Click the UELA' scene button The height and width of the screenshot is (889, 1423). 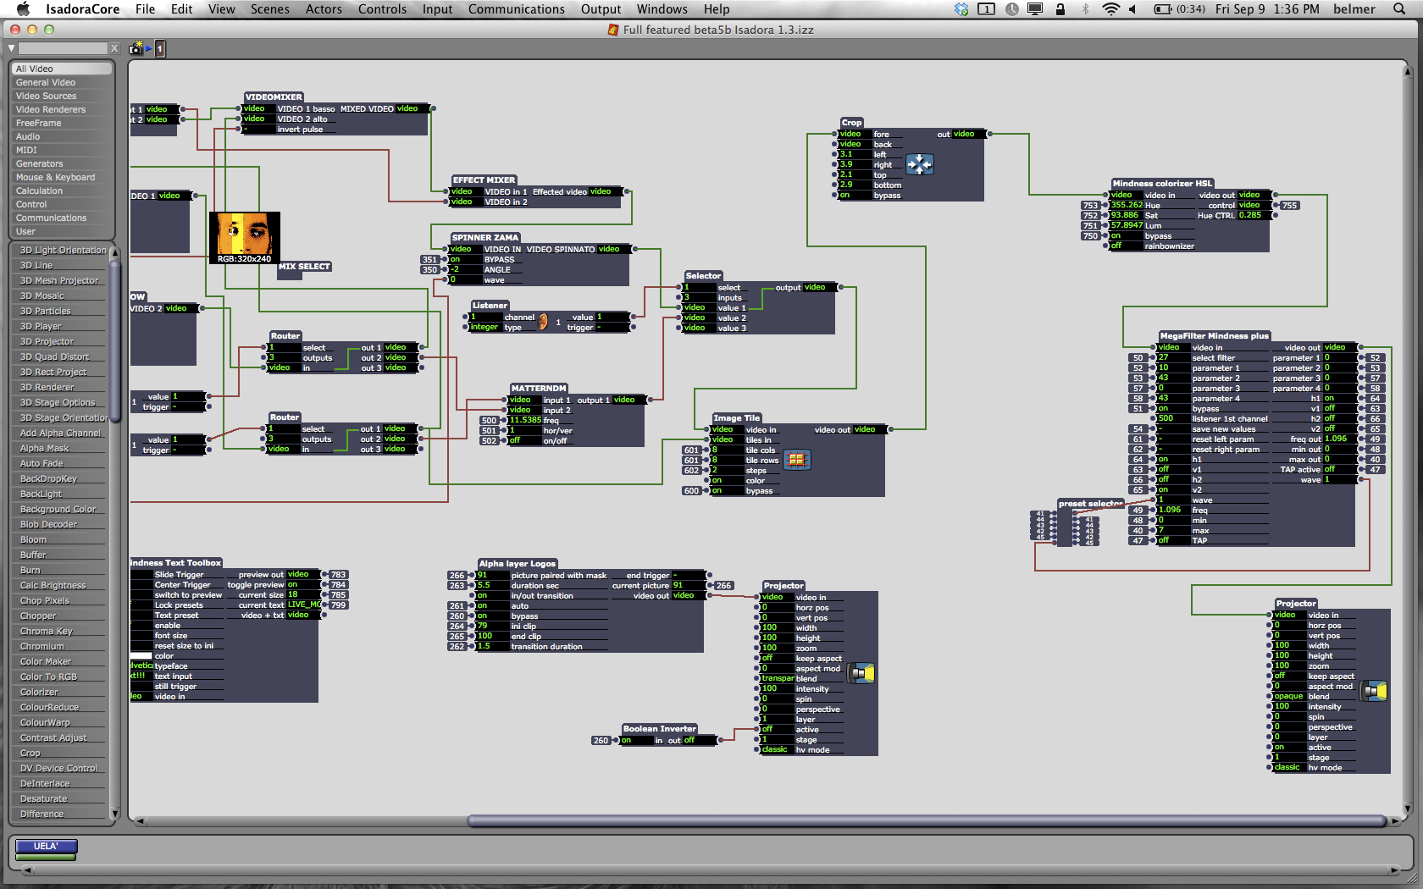46,847
